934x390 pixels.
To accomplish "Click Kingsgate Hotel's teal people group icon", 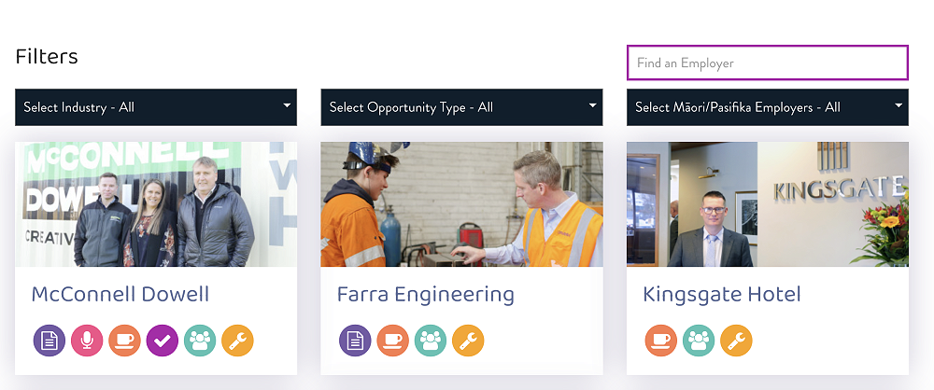I will tap(699, 341).
